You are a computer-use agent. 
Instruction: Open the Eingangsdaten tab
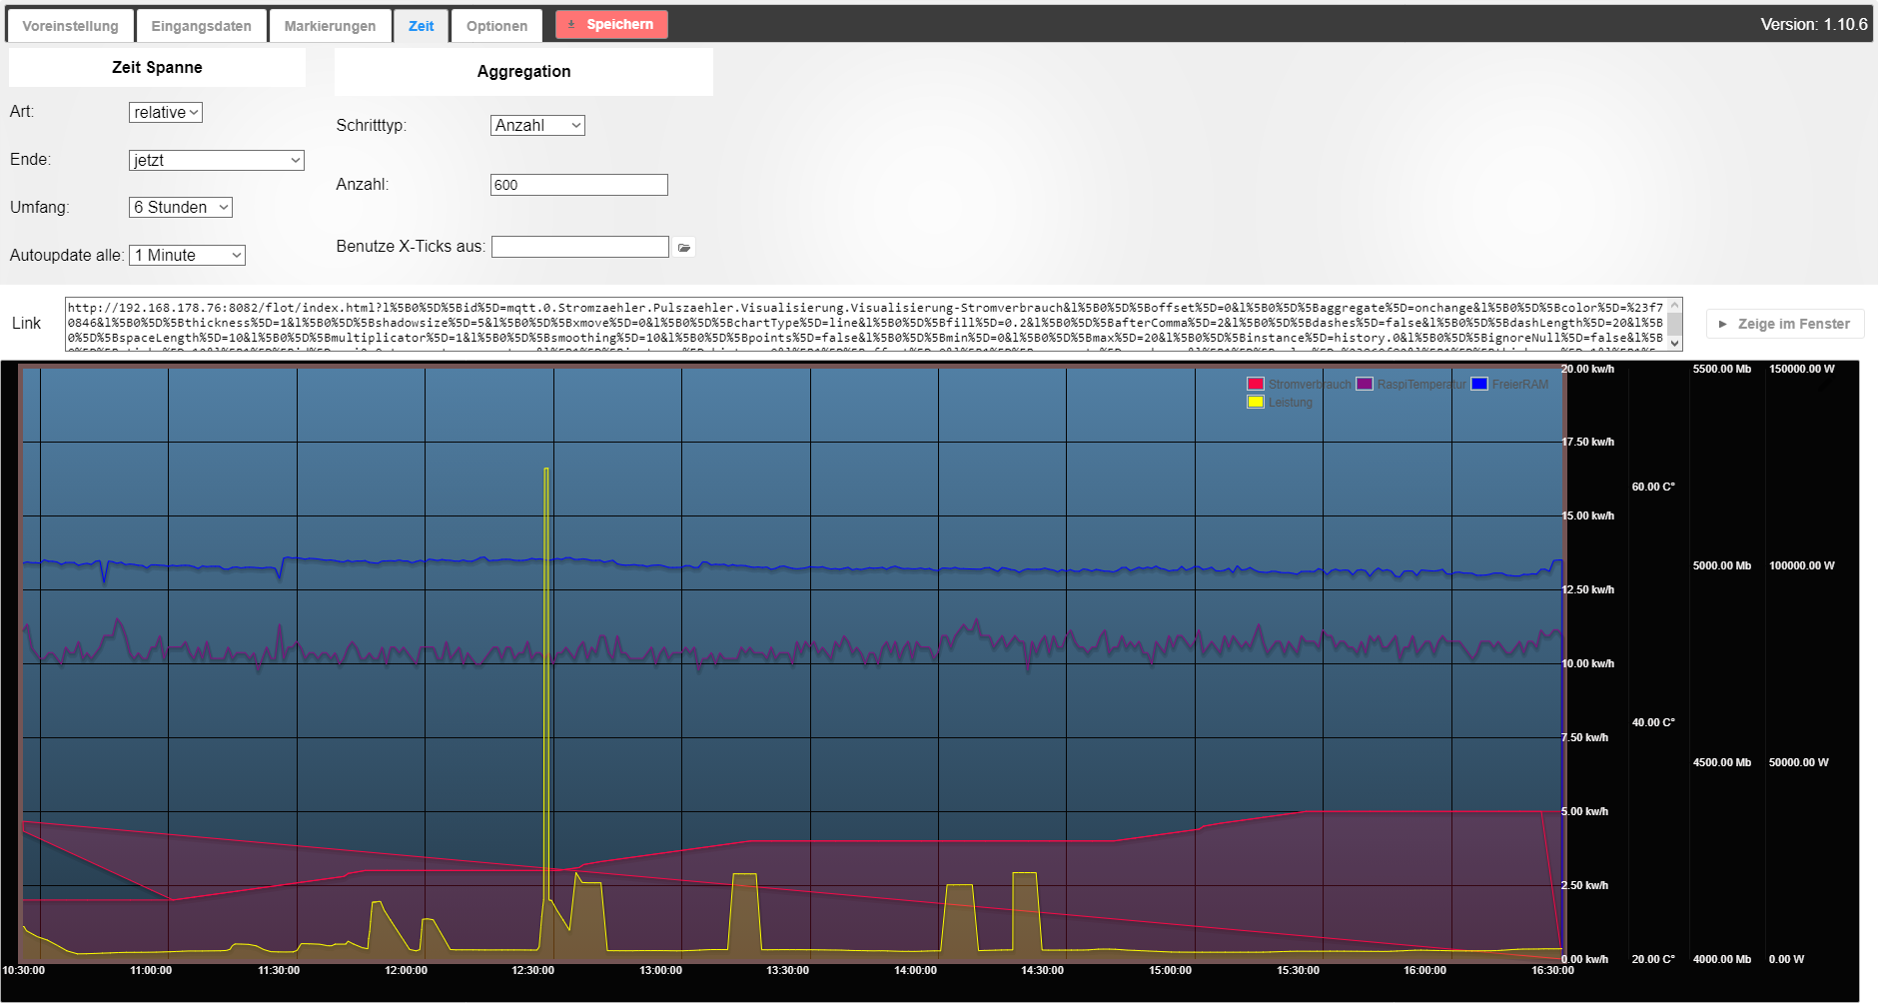point(201,26)
